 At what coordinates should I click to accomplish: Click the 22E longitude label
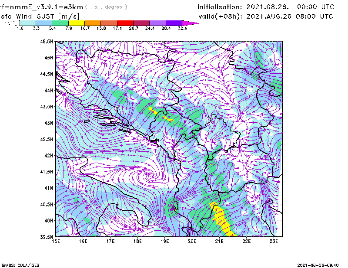[x=247, y=241]
